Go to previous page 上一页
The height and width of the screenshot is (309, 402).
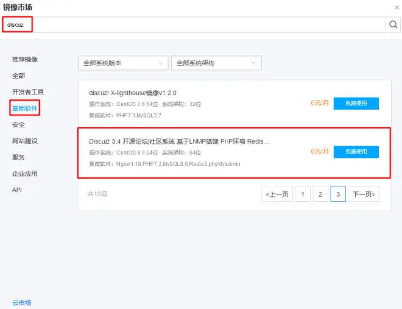[x=277, y=194]
